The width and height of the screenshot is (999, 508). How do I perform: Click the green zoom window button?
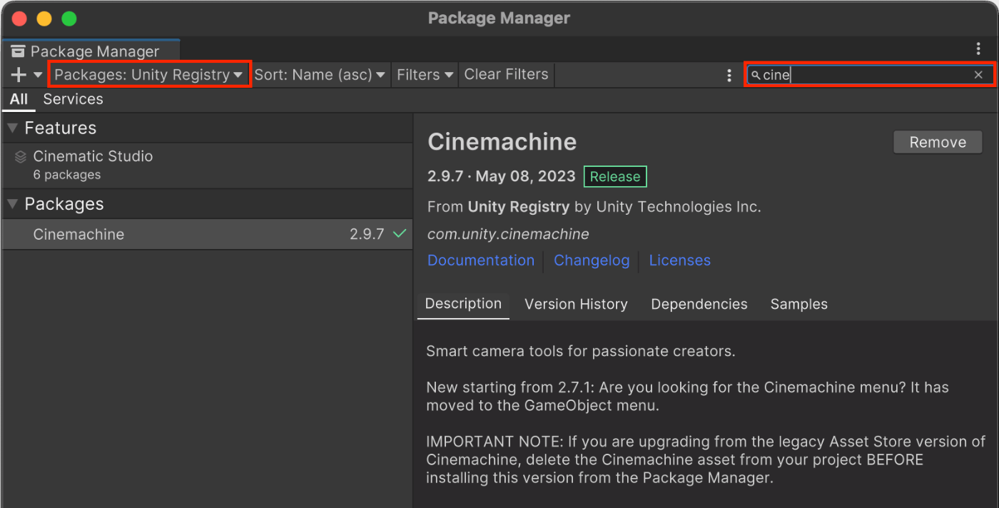[69, 19]
